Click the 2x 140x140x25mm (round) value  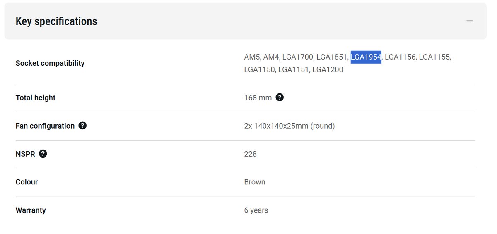tap(290, 126)
